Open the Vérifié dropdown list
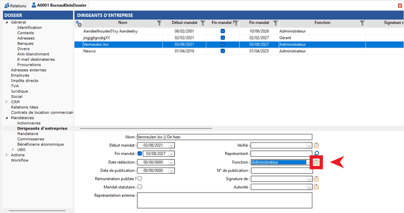 click(x=309, y=146)
